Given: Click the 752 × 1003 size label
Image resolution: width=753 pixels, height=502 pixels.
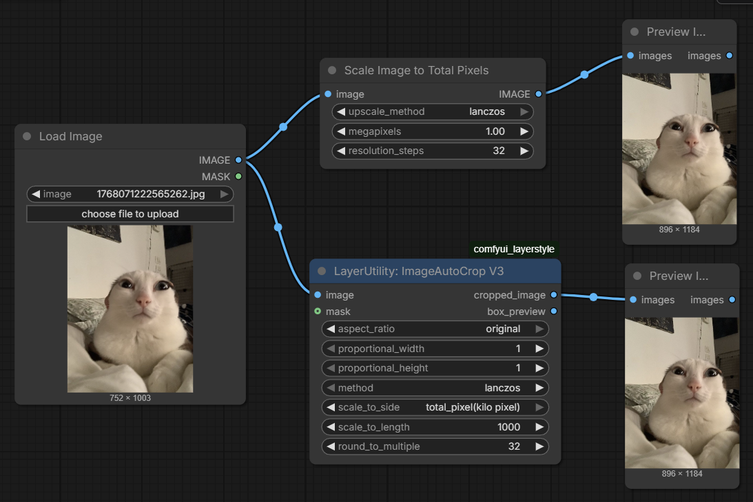Looking at the screenshot, I should [130, 398].
